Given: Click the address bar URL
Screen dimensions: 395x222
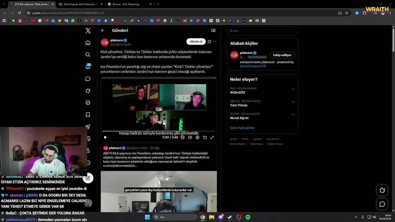Looking at the screenshot, I should tap(68, 13).
